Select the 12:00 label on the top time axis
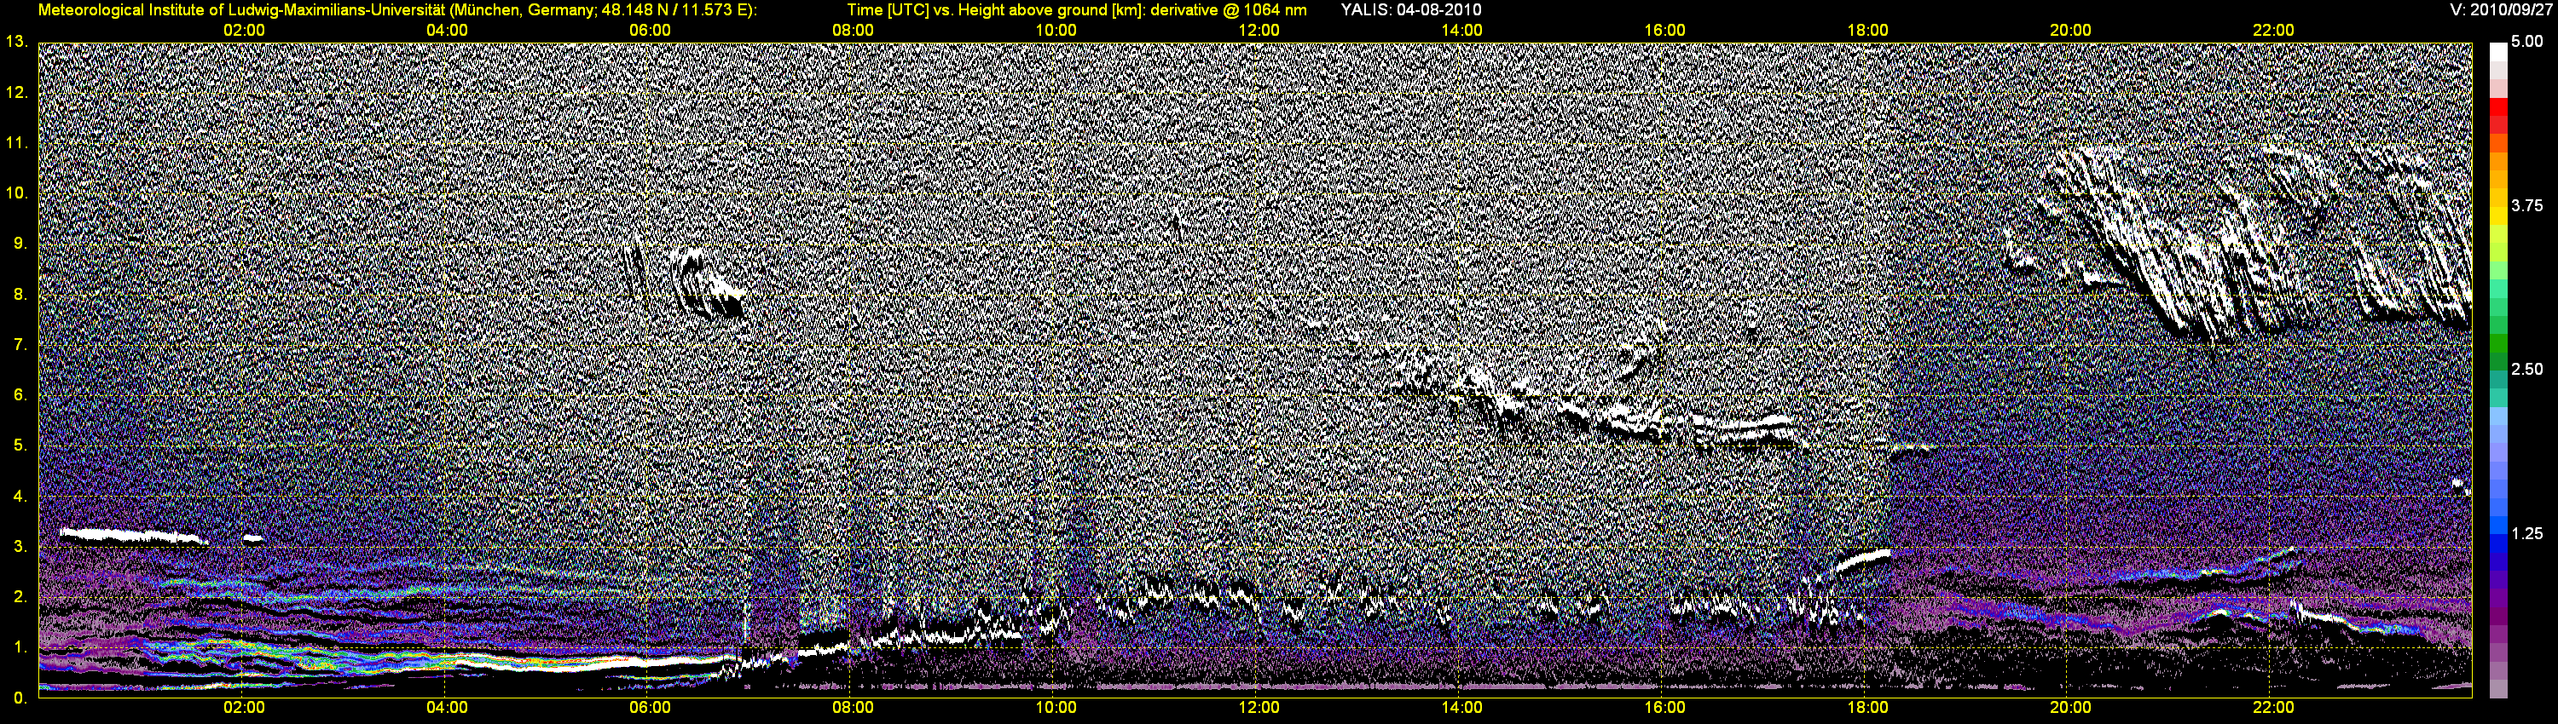This screenshot has height=724, width=2558. coord(1259,31)
